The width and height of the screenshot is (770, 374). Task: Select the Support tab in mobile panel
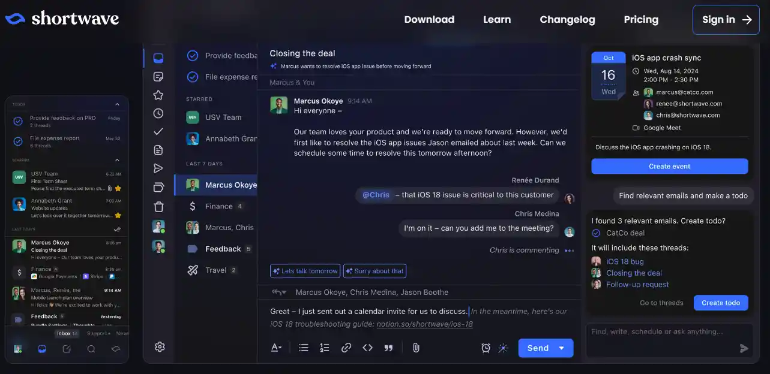(x=98, y=333)
